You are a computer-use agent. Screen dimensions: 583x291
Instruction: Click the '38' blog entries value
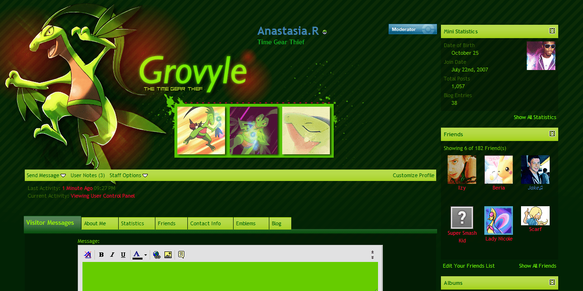tap(454, 103)
